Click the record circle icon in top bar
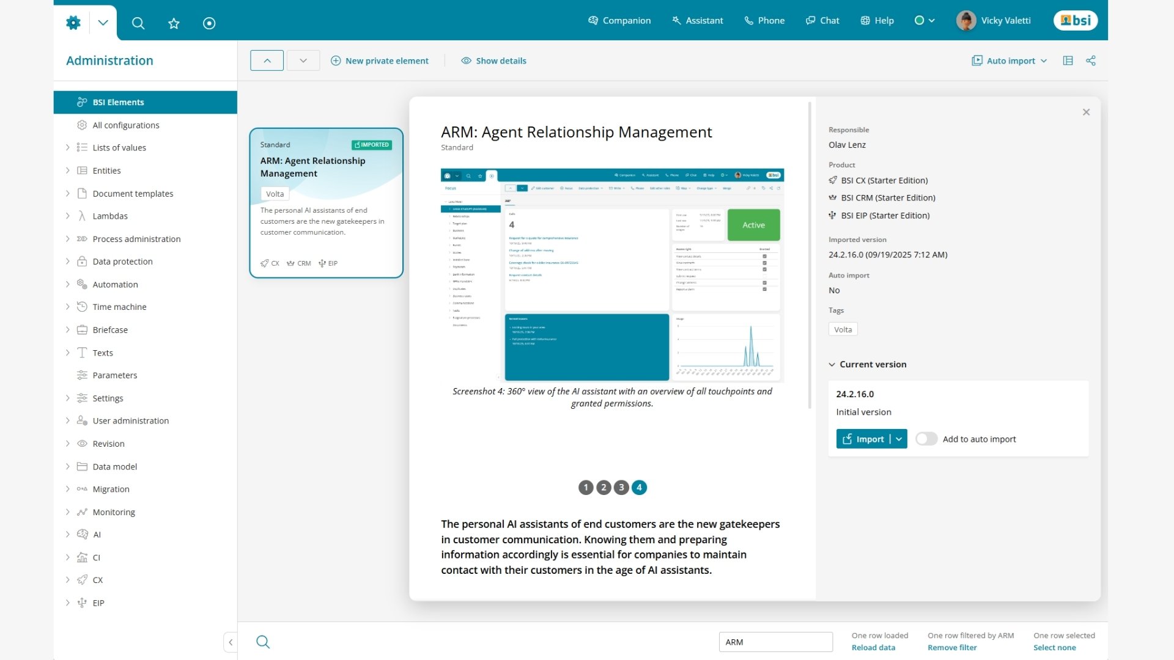This screenshot has width=1174, height=660. (209, 23)
